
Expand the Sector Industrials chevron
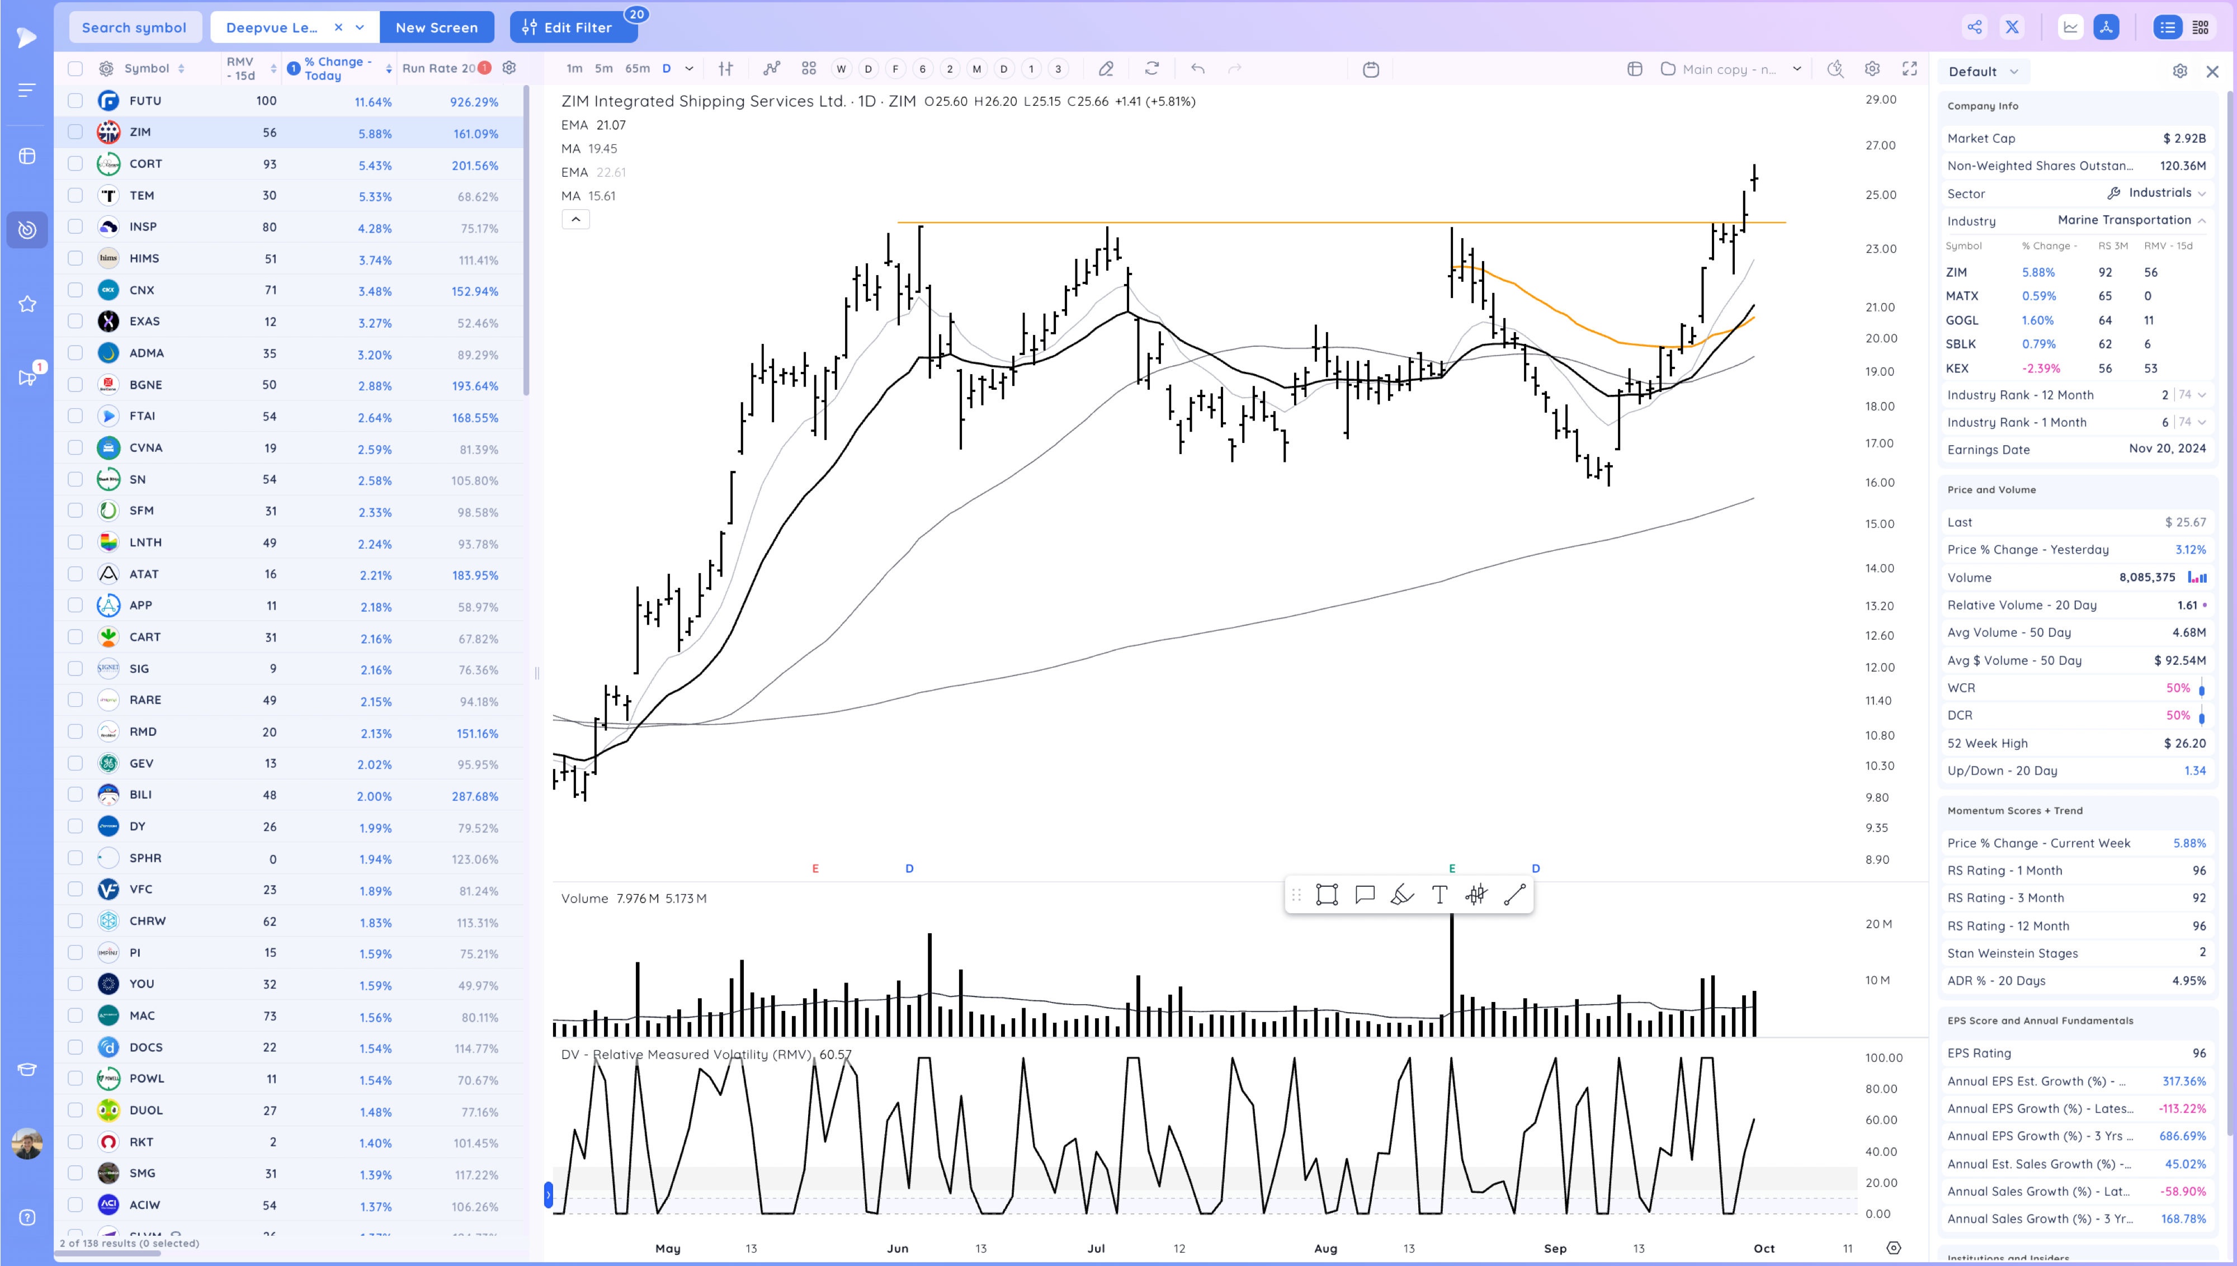pos(2202,193)
